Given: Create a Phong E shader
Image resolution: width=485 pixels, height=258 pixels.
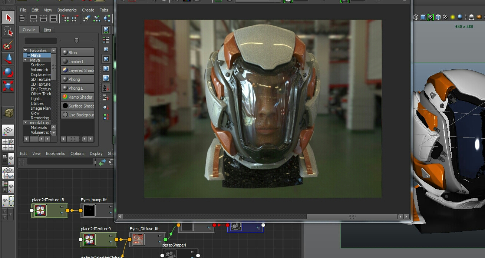Looking at the screenshot, I should tap(77, 88).
